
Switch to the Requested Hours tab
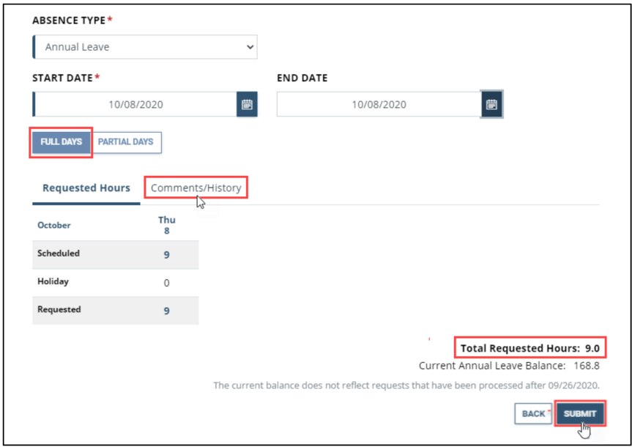[86, 188]
